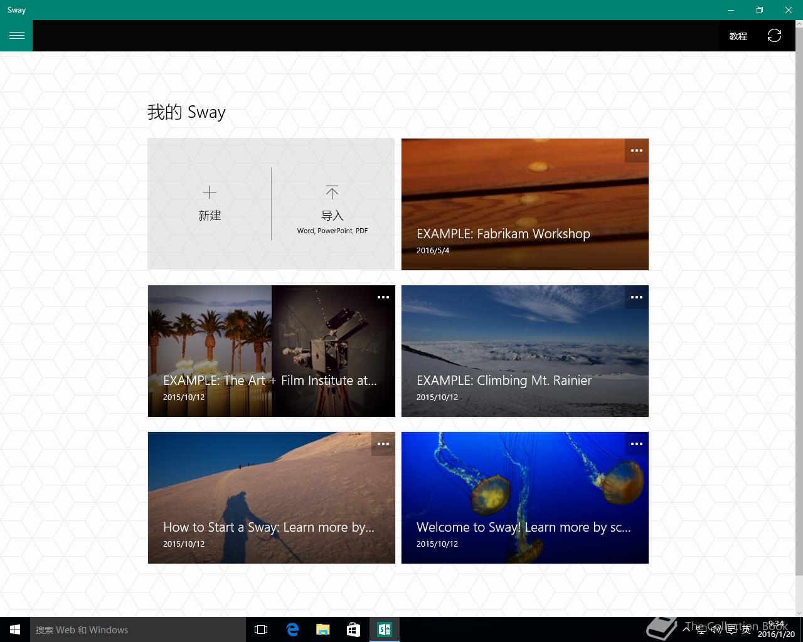803x642 pixels.
Task: Restore down the Sway window
Action: coord(760,10)
